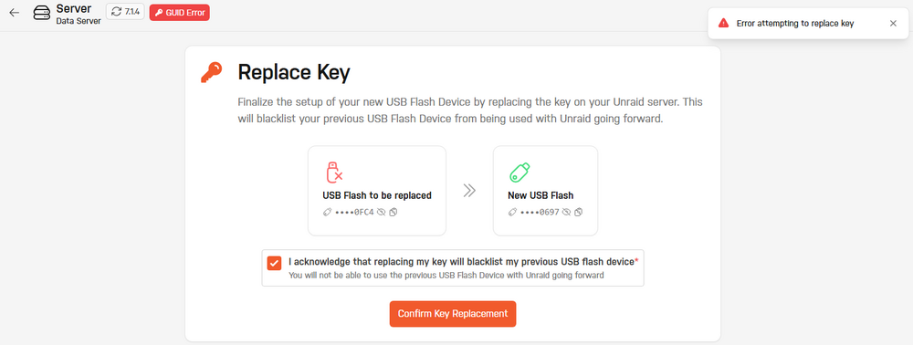Dismiss the key replacement error notification
913x345 pixels.
coord(893,23)
